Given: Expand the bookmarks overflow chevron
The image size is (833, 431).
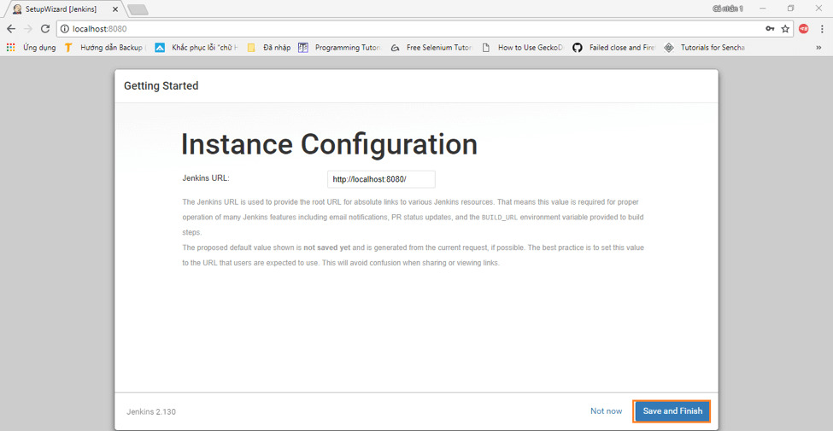Looking at the screenshot, I should tap(818, 47).
